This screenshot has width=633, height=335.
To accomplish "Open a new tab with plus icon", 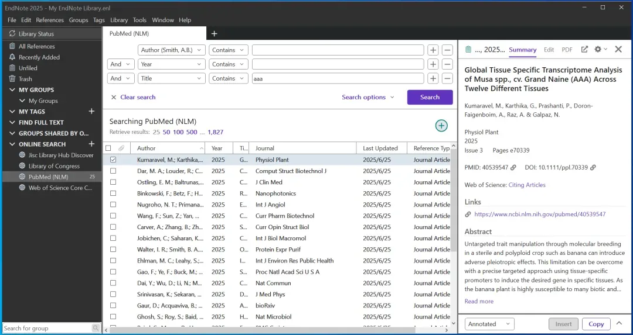I will click(215, 34).
